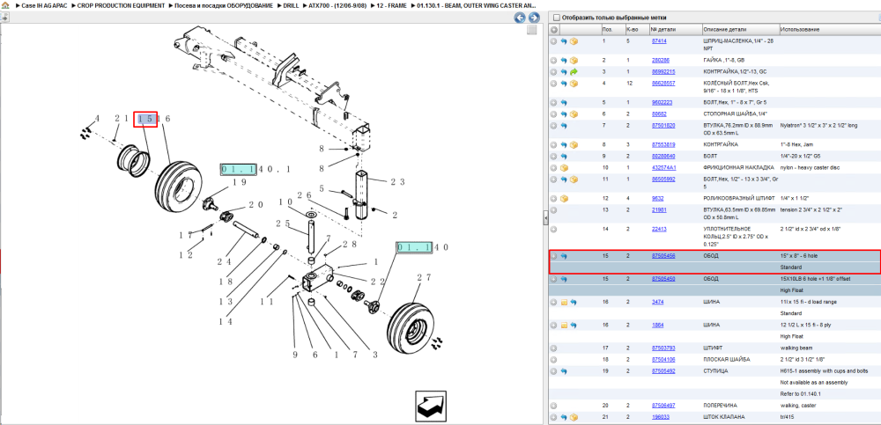The height and width of the screenshot is (425, 881).
Task: Click box icon for part 9632
Action: click(564, 198)
